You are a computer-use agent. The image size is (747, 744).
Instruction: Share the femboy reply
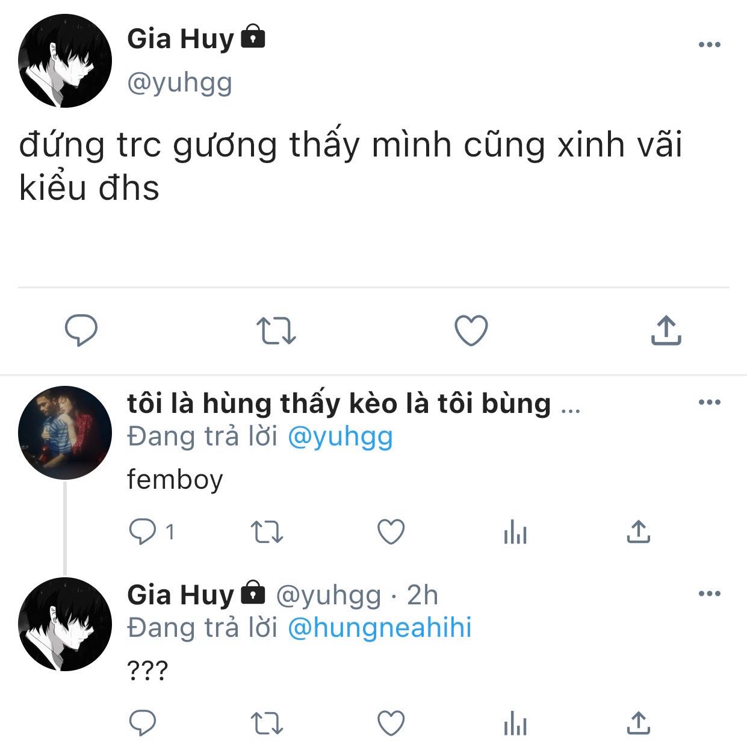(638, 532)
